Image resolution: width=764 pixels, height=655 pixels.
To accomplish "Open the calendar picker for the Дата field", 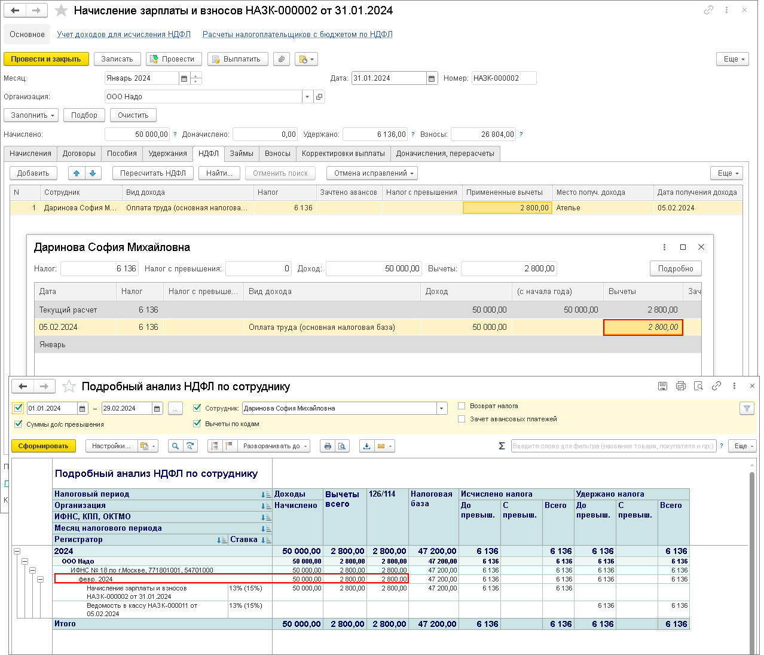I will point(432,78).
